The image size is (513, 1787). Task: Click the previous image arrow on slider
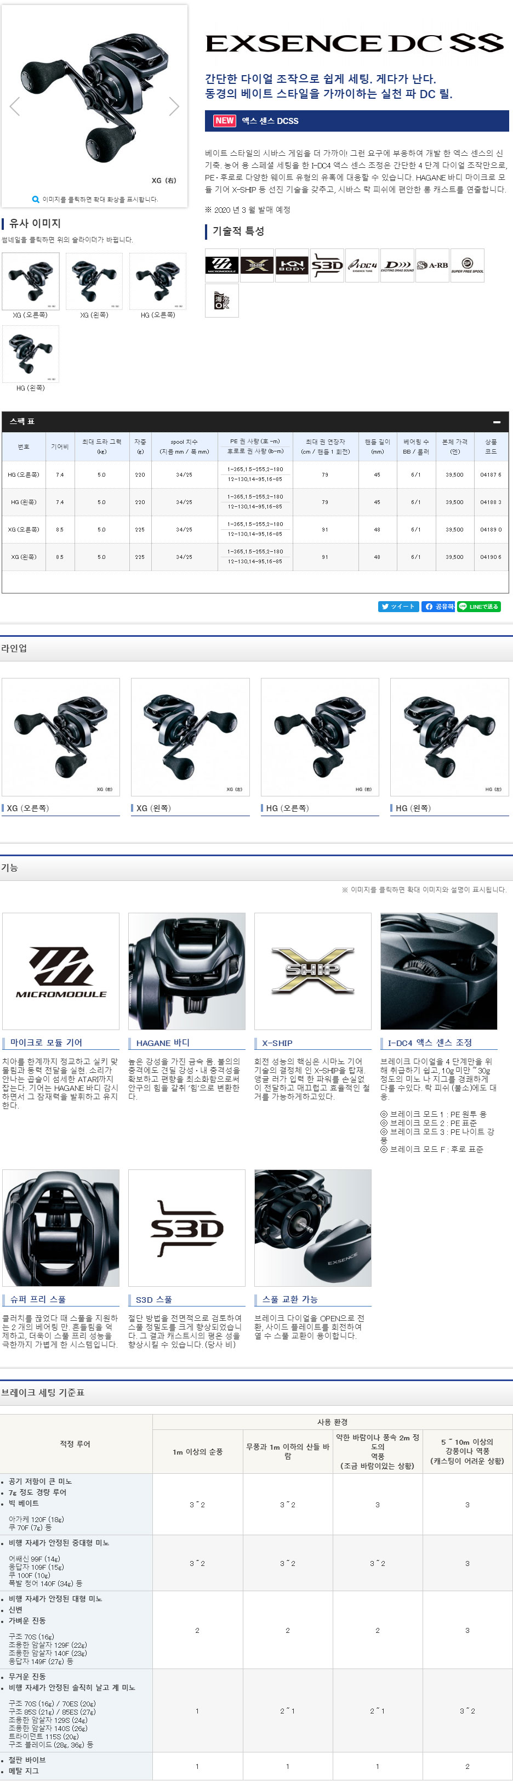click(15, 106)
